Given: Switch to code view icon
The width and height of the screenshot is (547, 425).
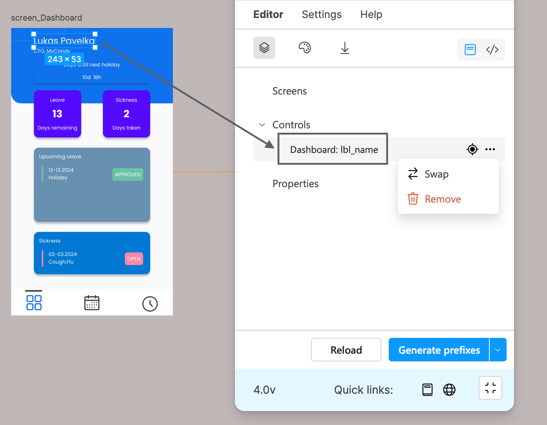Looking at the screenshot, I should (x=492, y=50).
